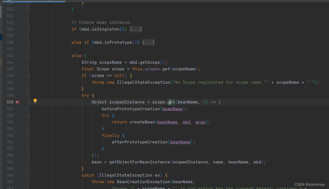
Task: Click the fold end marker on line 358
Action: 29,155
